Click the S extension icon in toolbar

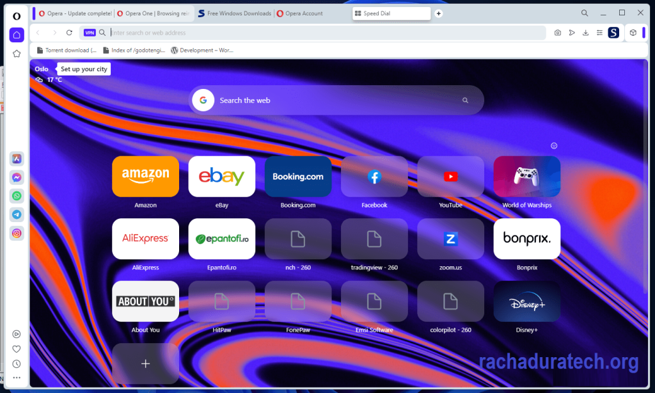click(613, 33)
